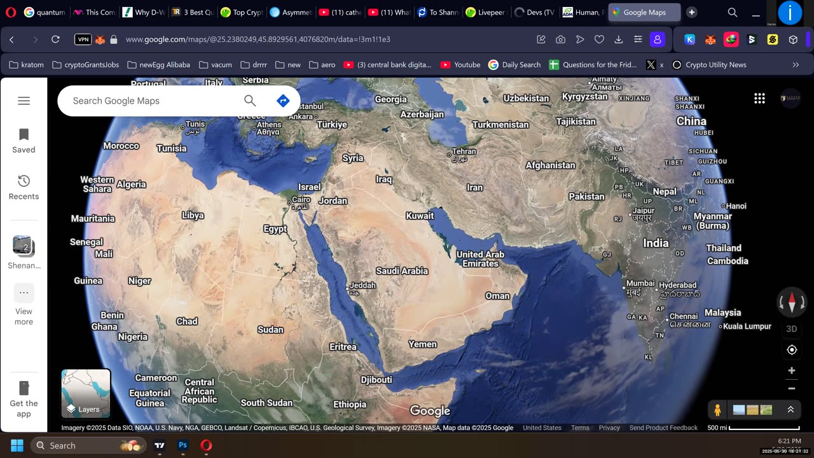Switch to the Top Crypt tab
The height and width of the screenshot is (458, 814).
tap(240, 12)
